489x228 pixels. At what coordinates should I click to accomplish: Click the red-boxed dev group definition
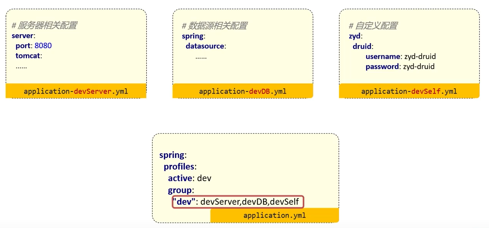pos(238,202)
